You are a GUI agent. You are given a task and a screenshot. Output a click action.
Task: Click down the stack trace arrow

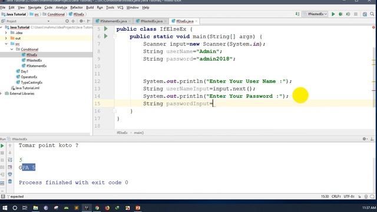[10, 153]
